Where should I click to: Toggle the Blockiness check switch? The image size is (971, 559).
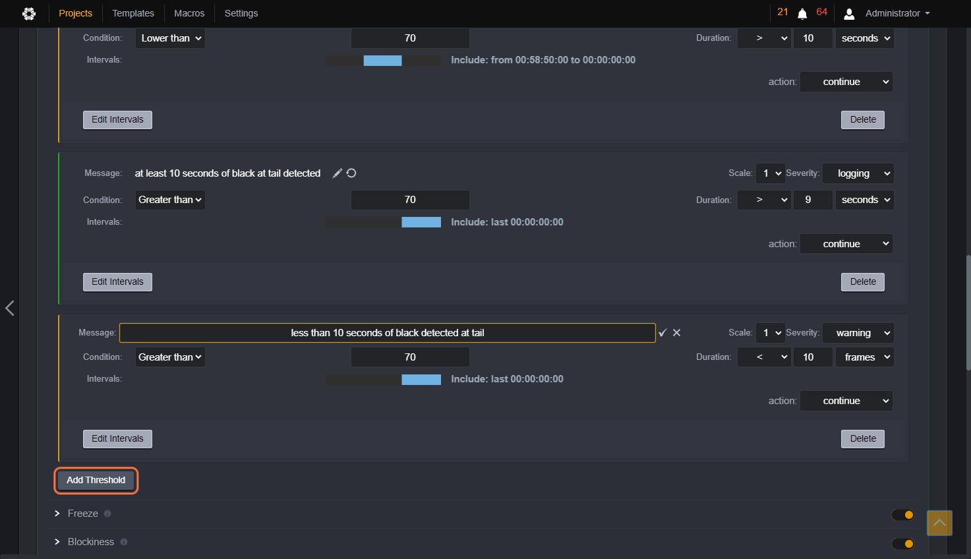pyautogui.click(x=903, y=544)
